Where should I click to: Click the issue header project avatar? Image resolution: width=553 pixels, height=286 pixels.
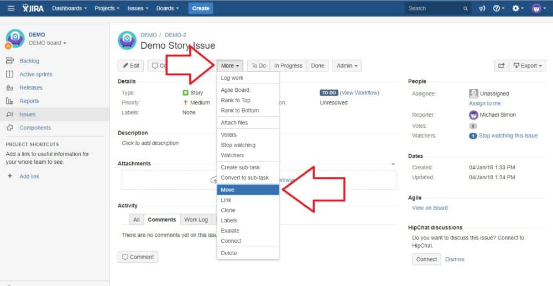127,40
